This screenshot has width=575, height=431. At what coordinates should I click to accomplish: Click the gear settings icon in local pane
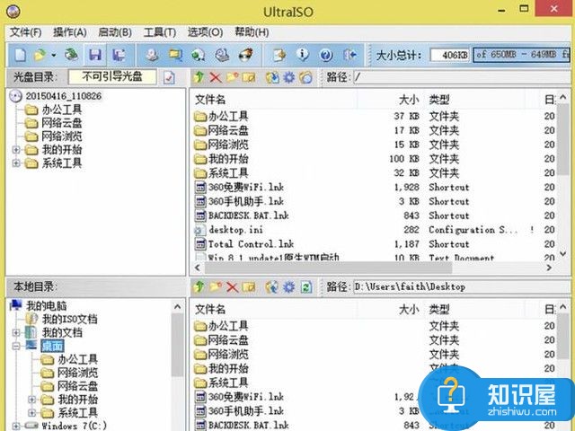click(289, 287)
